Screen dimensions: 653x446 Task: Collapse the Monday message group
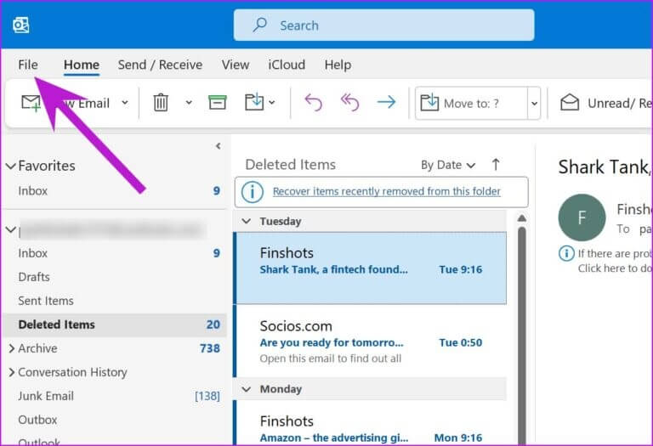point(247,389)
